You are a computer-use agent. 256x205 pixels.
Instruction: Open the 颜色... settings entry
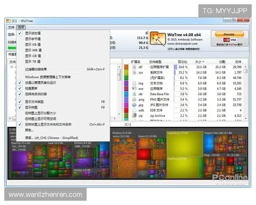63,130
